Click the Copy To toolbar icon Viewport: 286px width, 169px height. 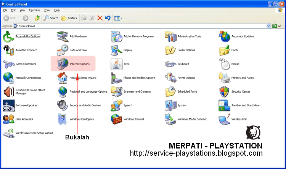(92, 18)
